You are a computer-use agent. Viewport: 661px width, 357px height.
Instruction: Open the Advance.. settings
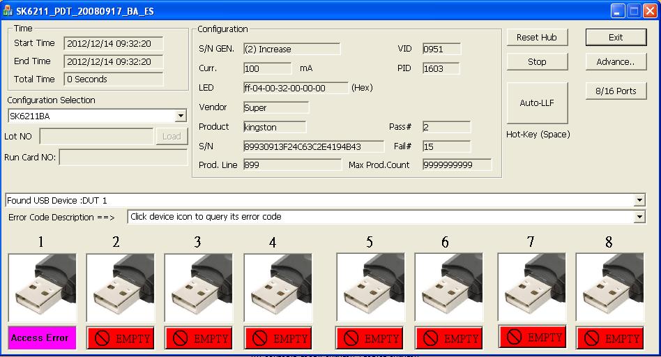pyautogui.click(x=616, y=62)
